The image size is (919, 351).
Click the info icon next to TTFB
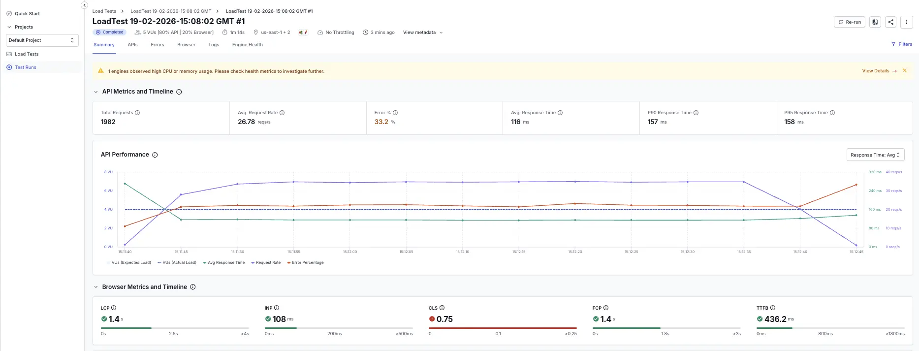point(773,308)
